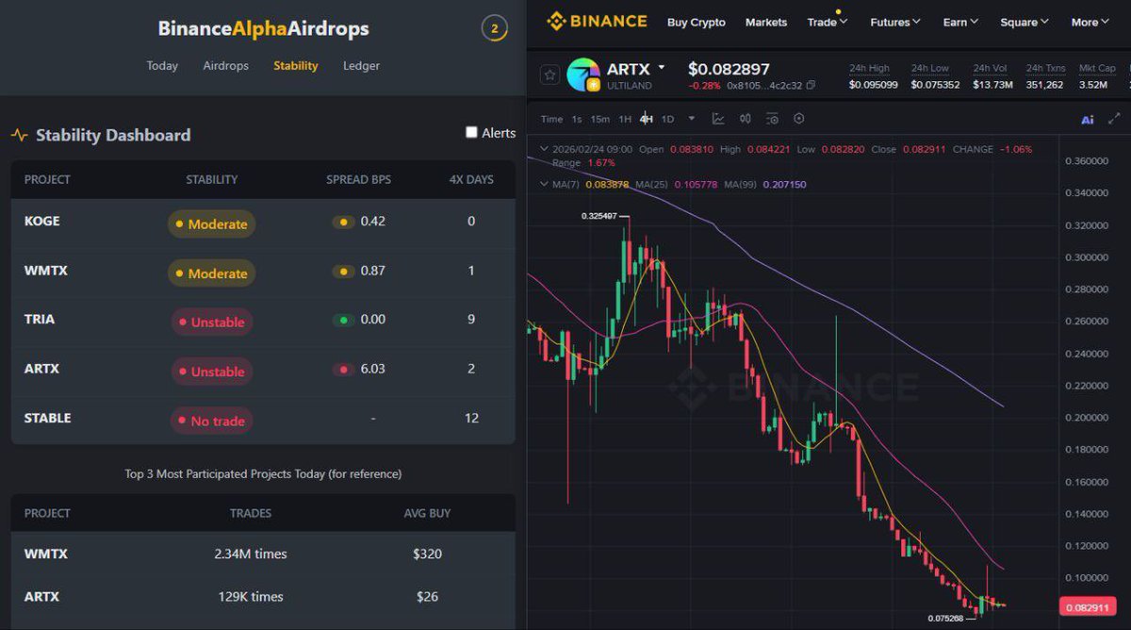Click the 24h Vol value $13.73M
This screenshot has height=630, width=1131.
click(x=992, y=85)
